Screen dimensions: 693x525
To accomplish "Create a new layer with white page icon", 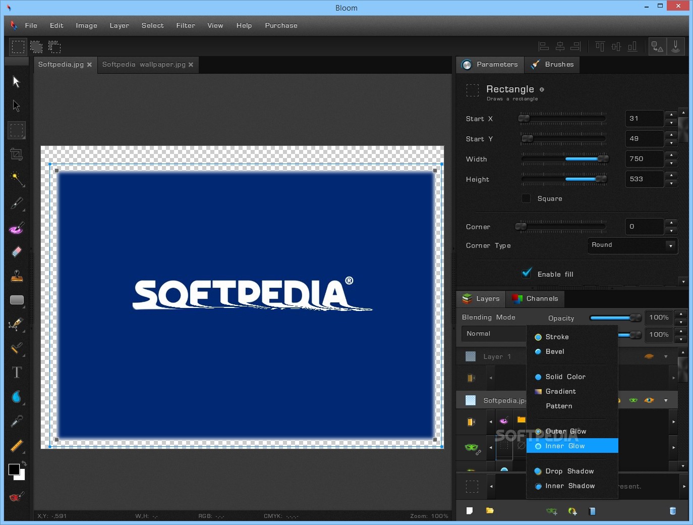I will [470, 511].
